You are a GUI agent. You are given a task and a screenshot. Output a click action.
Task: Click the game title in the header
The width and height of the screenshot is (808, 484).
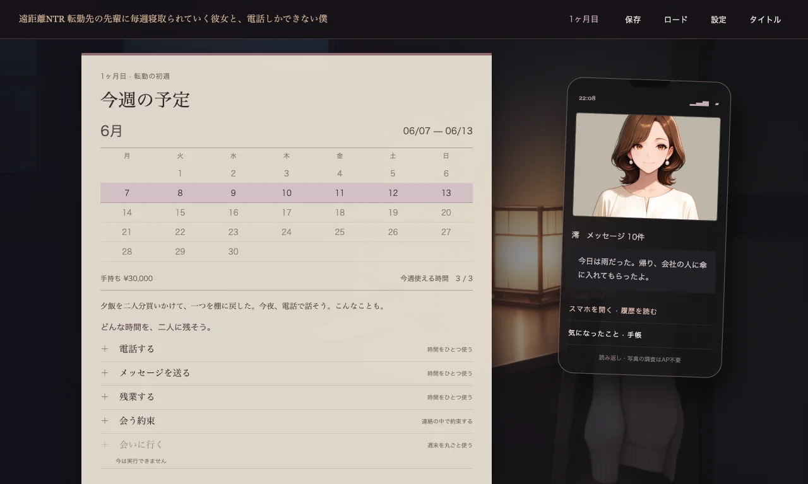(x=173, y=19)
